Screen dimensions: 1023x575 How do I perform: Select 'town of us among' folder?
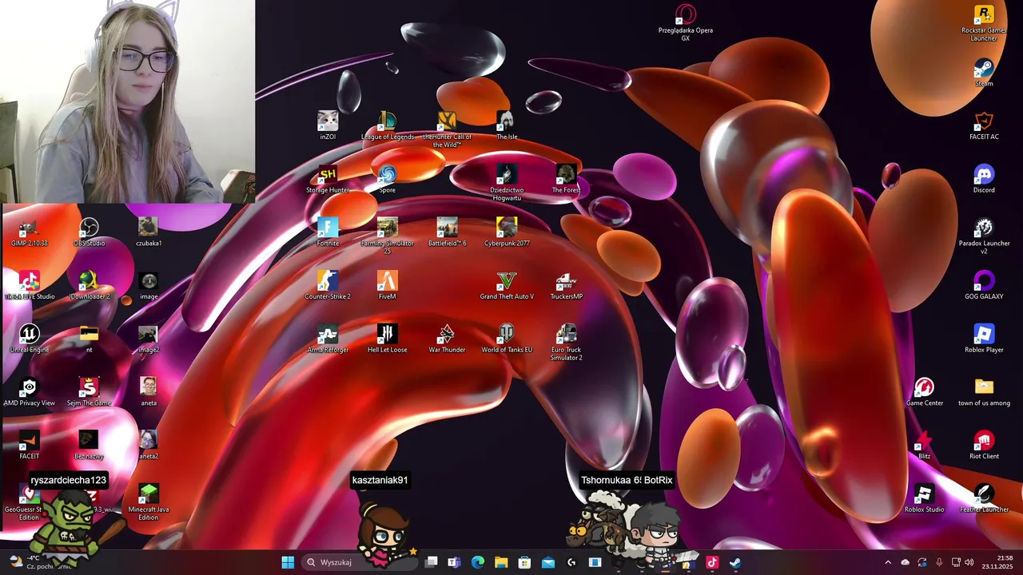tap(984, 392)
